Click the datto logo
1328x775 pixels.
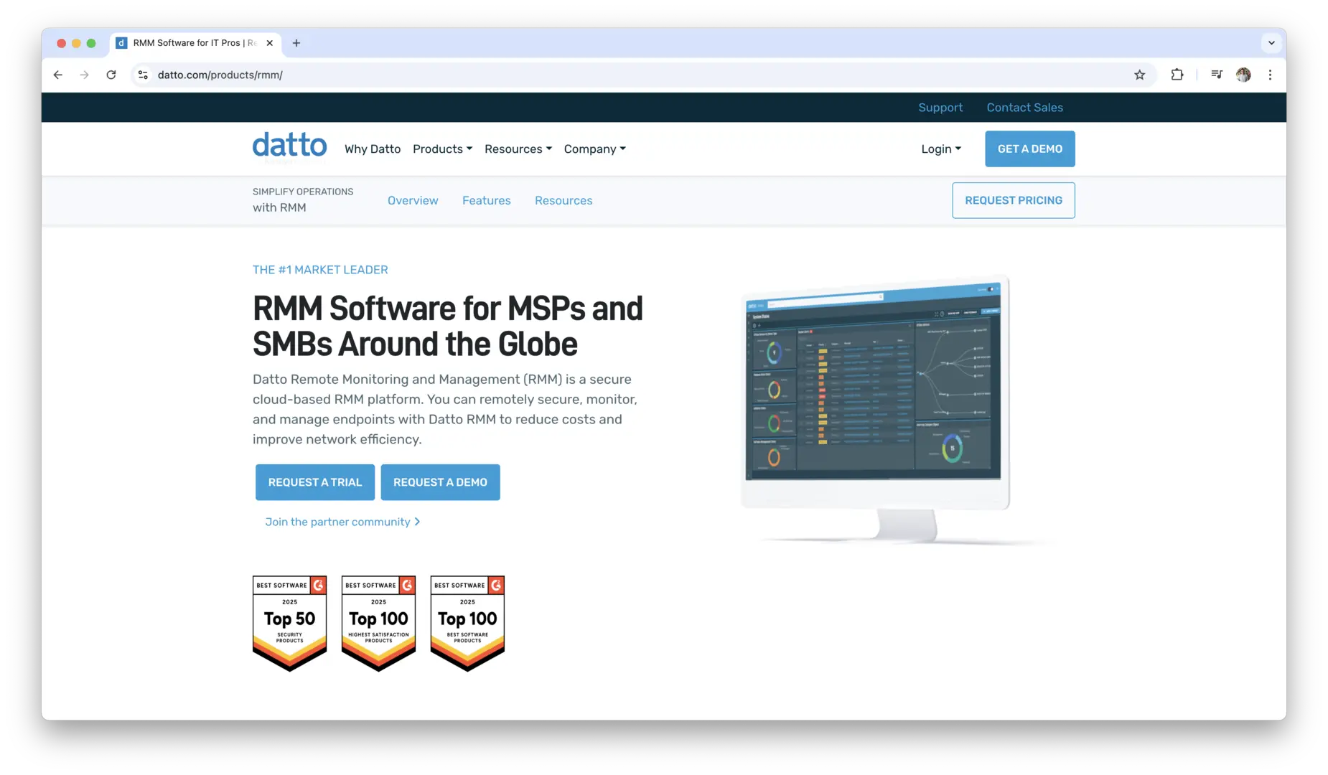(289, 146)
